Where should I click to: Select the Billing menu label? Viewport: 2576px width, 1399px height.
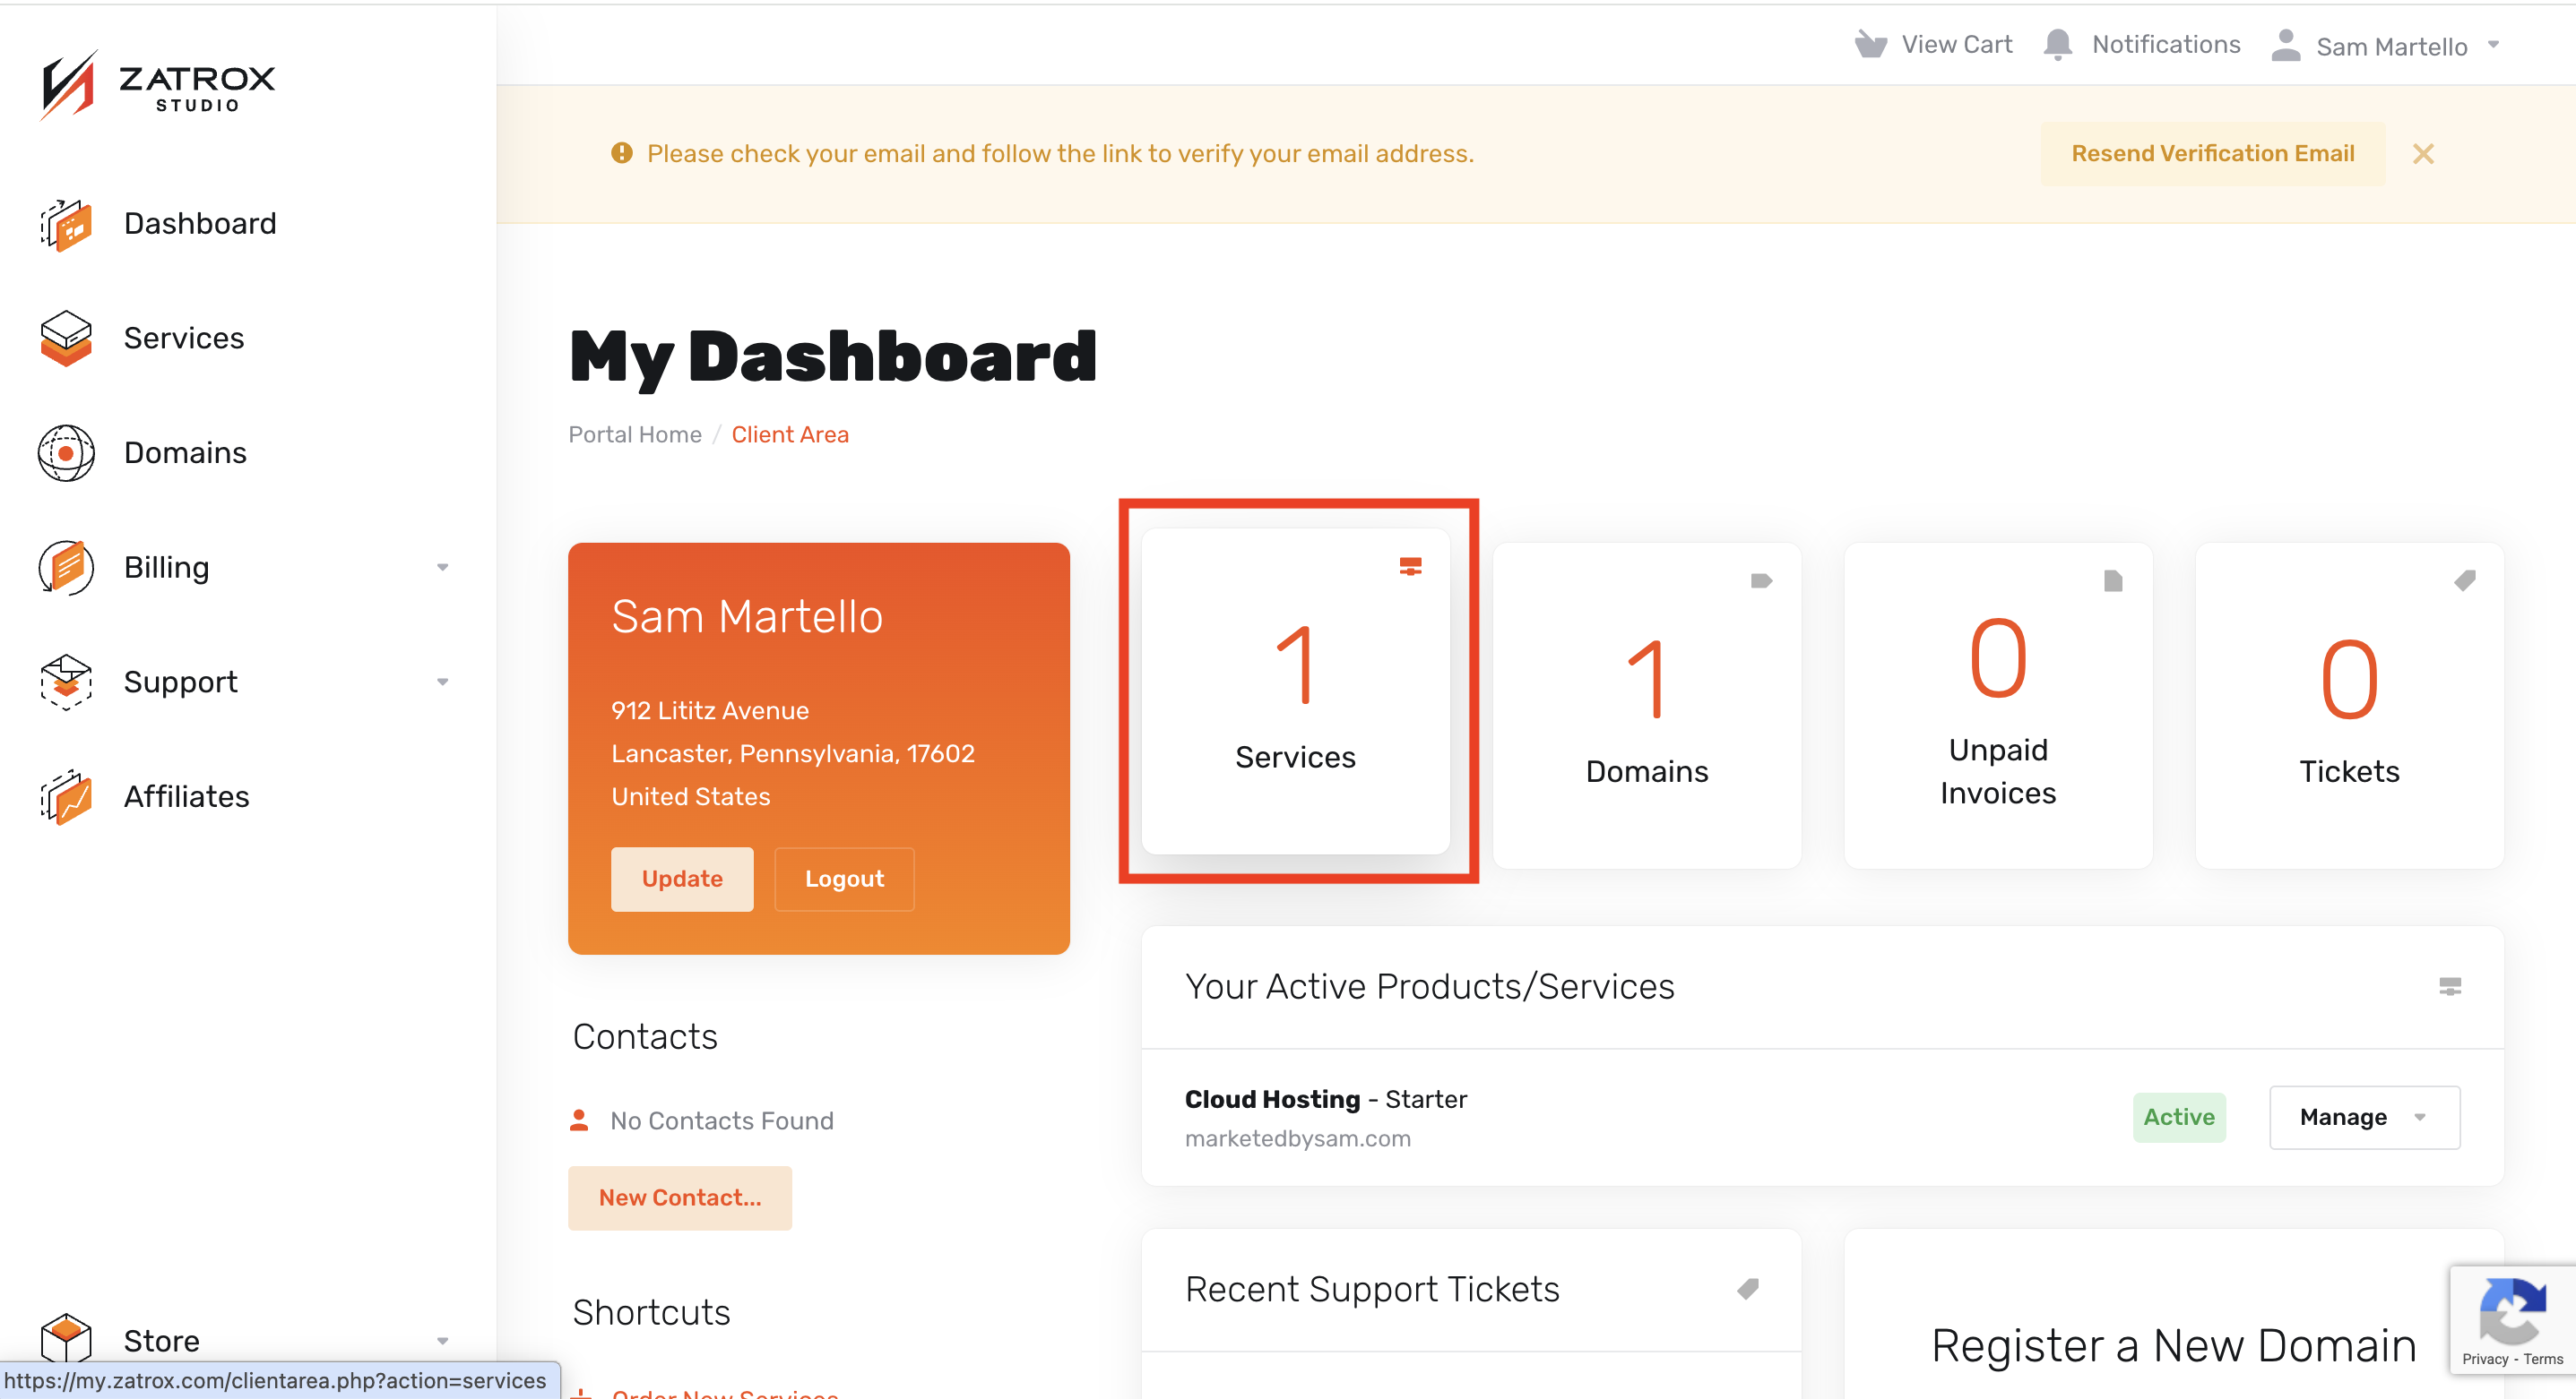[x=166, y=568]
